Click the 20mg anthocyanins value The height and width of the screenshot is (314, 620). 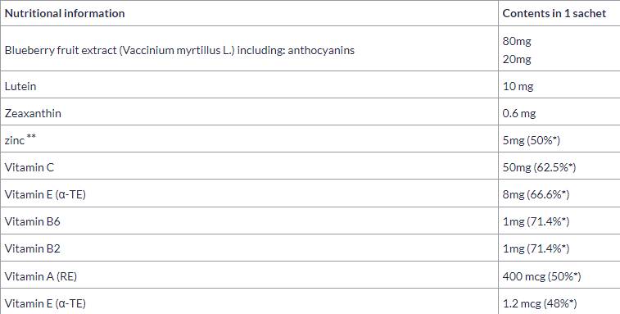click(x=517, y=59)
